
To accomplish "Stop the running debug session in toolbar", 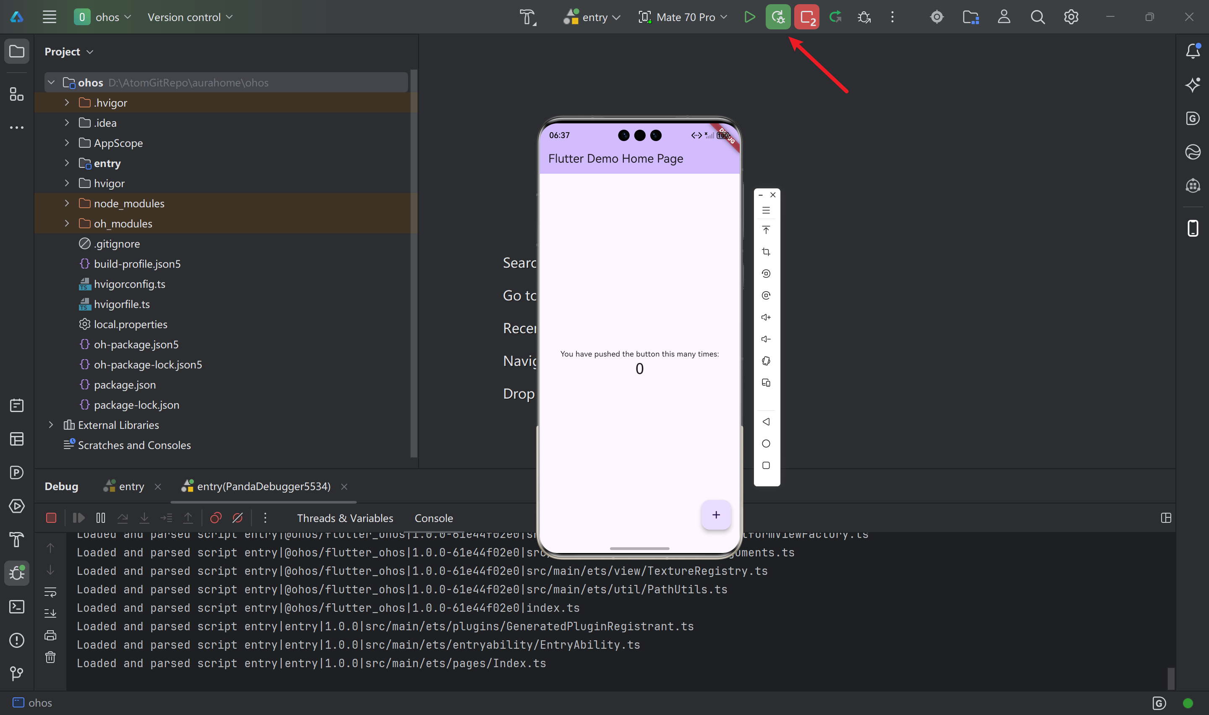I will coord(807,17).
